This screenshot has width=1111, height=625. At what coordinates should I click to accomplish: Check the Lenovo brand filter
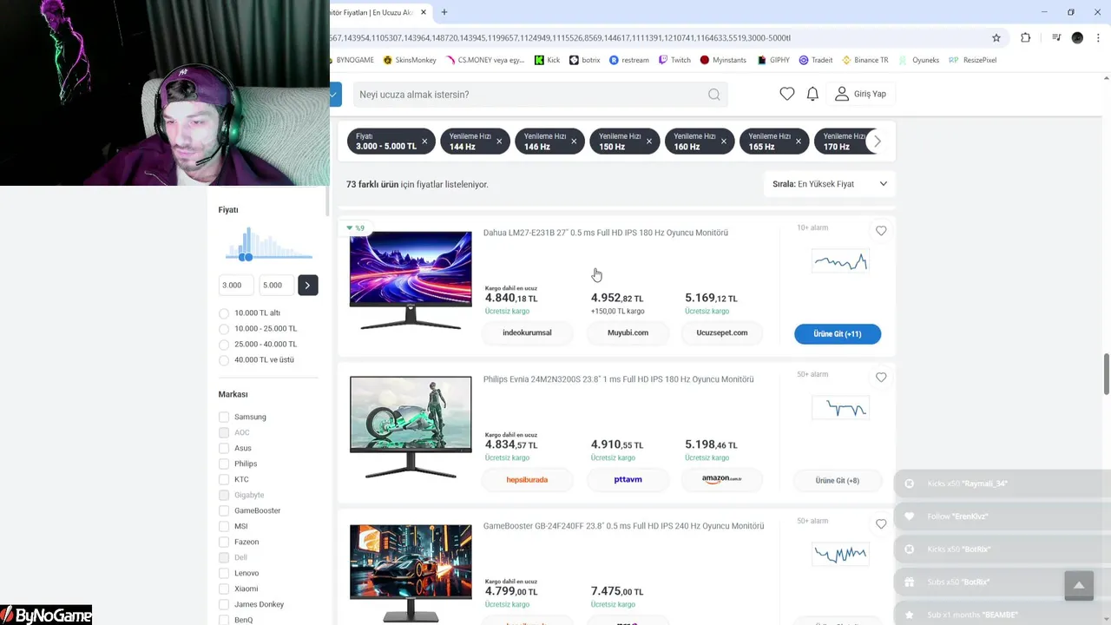[x=224, y=573]
